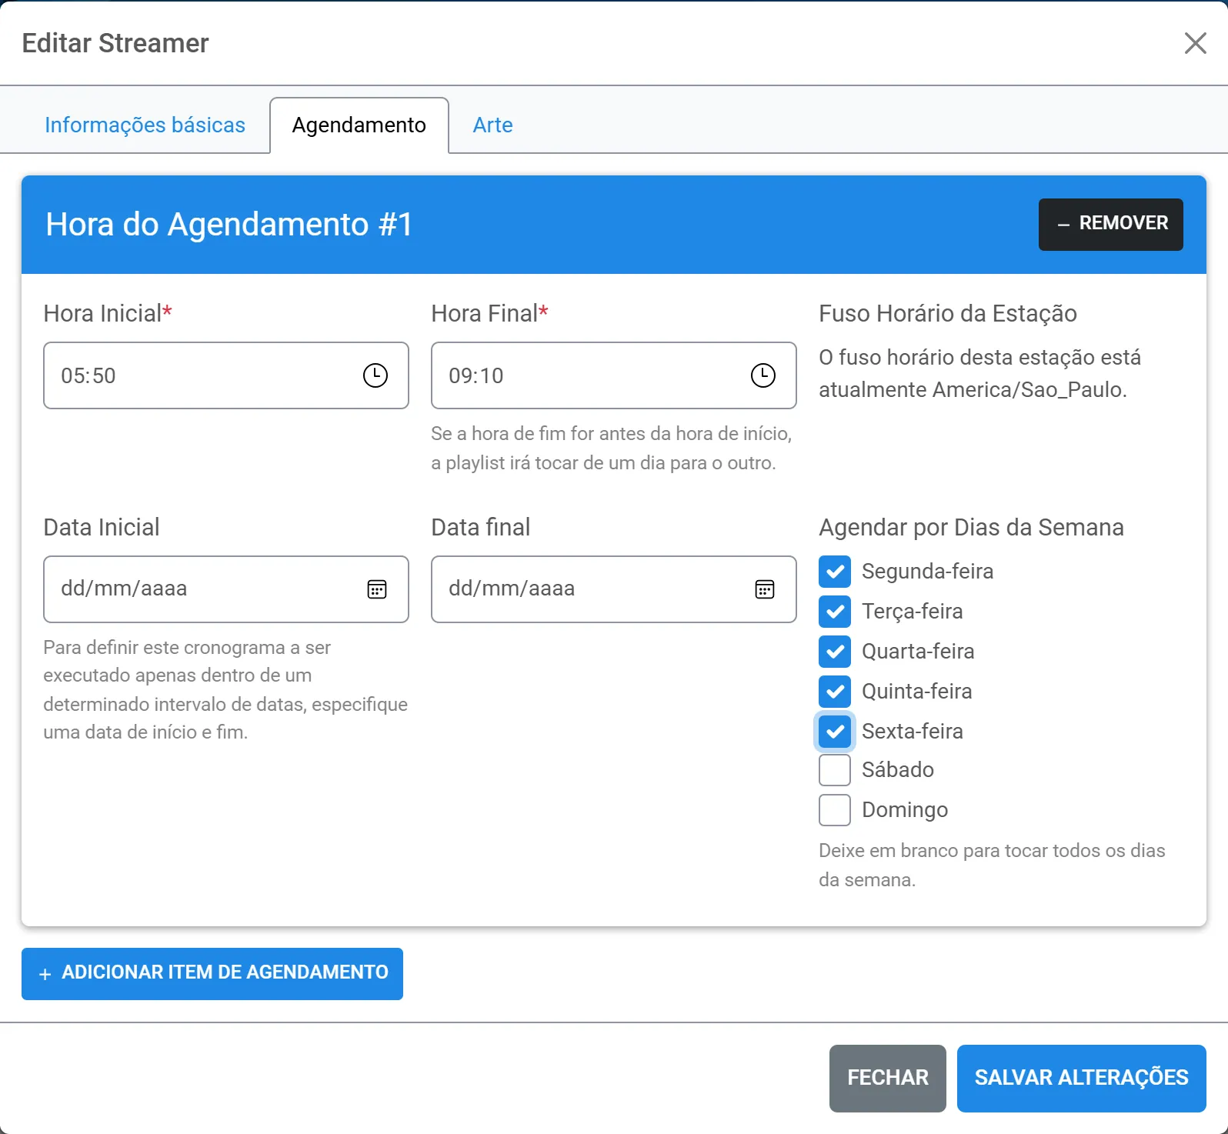Save with SALVAR ALTERAÇÕES button
1228x1134 pixels.
(x=1082, y=1079)
